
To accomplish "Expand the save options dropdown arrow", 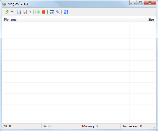I will pyautogui.click(x=30, y=12).
